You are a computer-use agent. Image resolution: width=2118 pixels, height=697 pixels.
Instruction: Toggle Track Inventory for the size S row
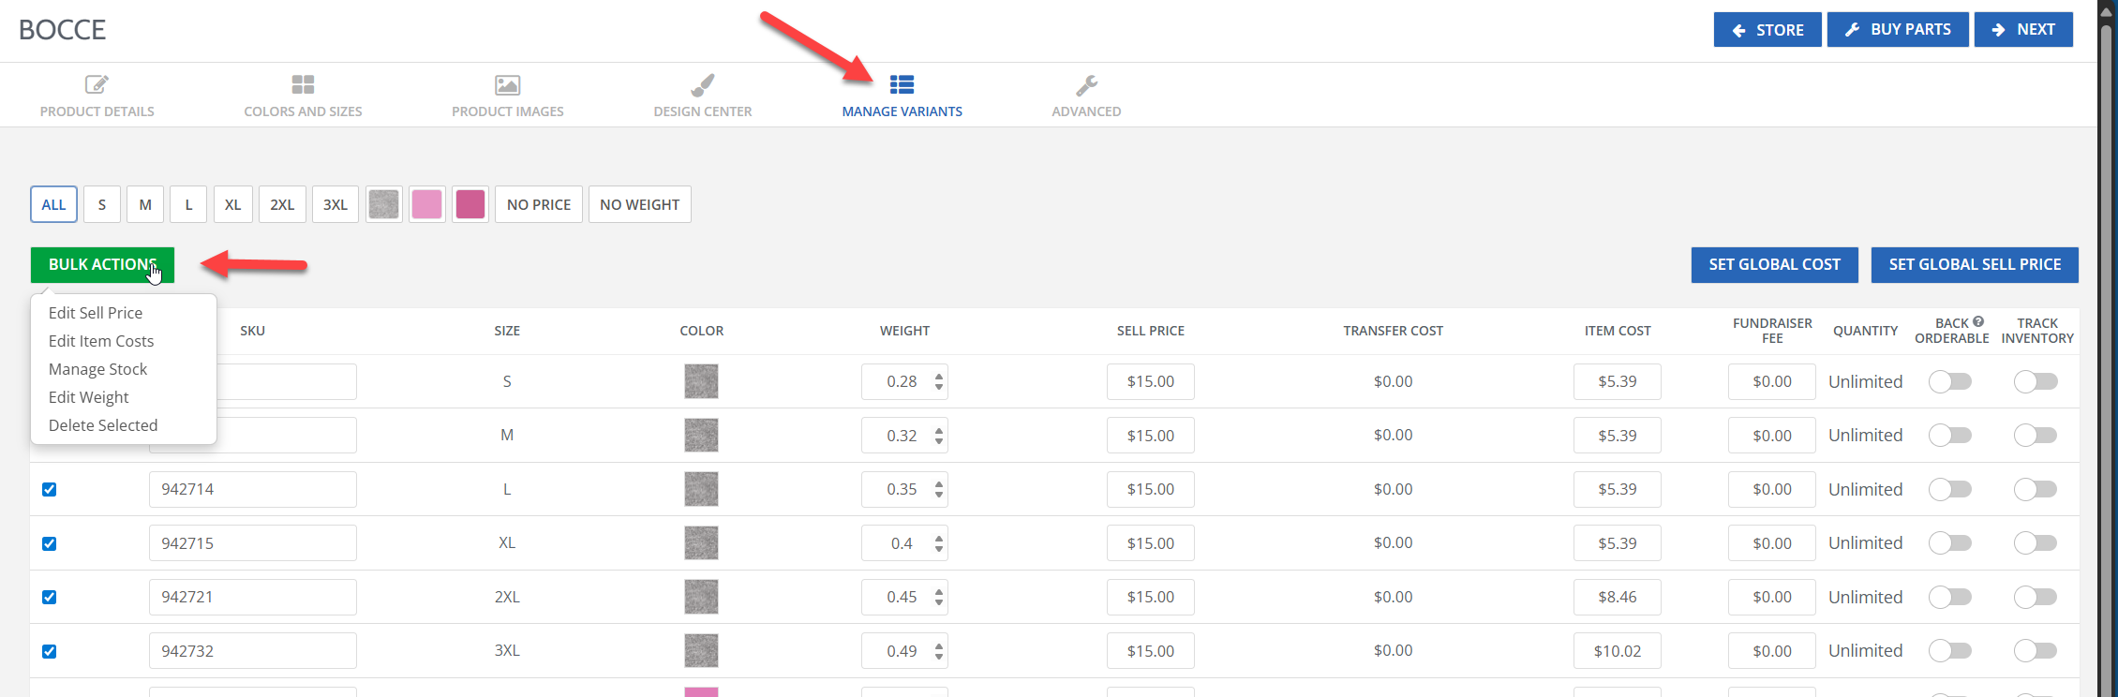click(x=2036, y=382)
